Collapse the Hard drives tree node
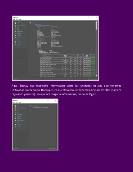 34,24
